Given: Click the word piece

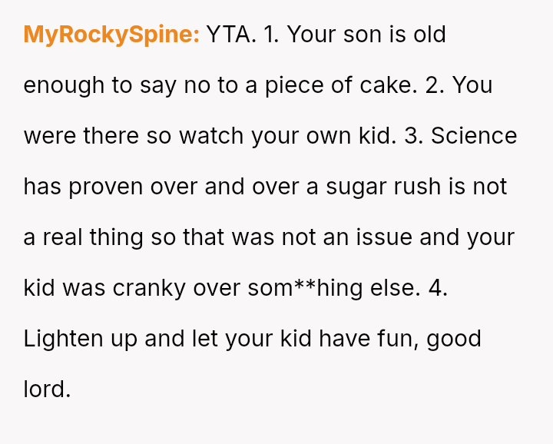Looking at the screenshot, I should point(294,86).
